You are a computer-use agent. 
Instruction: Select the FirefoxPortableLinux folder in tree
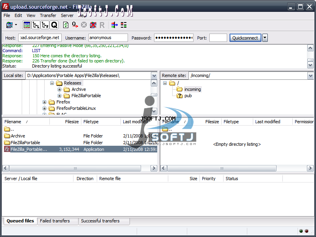[76, 108]
